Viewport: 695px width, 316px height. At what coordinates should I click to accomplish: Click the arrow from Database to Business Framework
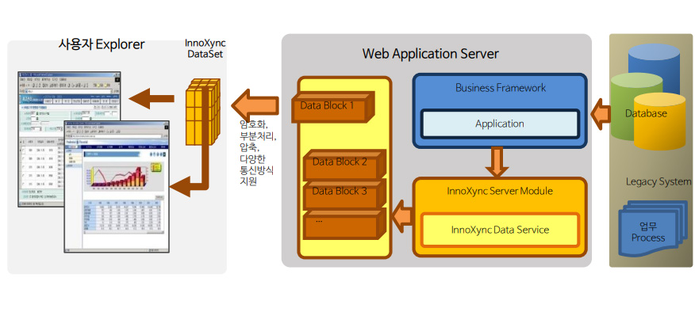601,114
